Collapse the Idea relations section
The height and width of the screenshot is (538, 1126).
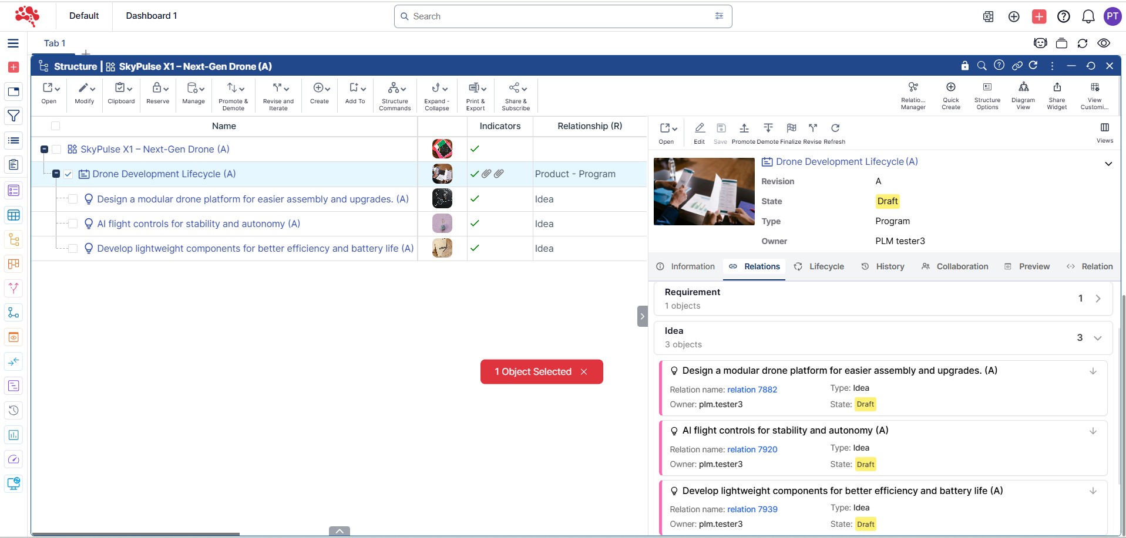click(1097, 337)
